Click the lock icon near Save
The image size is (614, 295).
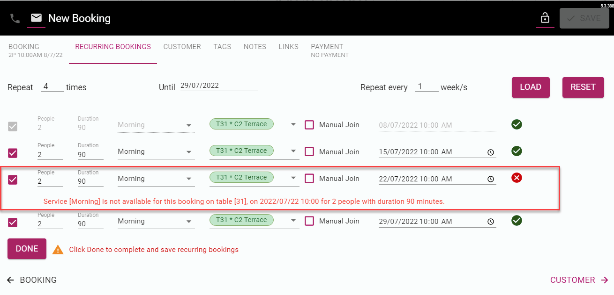click(545, 18)
